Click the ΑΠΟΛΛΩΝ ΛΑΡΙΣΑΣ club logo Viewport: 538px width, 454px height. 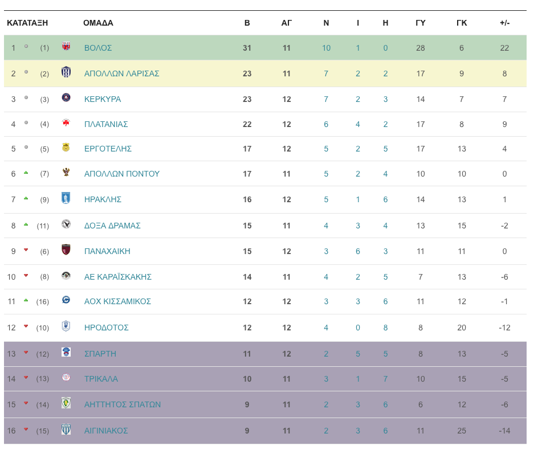pyautogui.click(x=66, y=72)
